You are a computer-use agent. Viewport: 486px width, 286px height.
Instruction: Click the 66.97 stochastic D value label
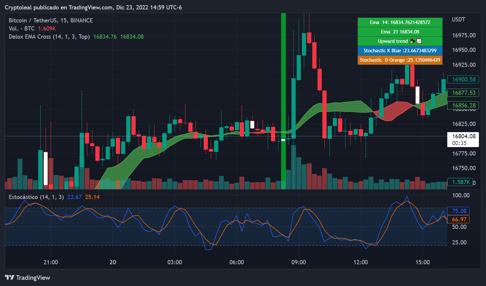point(459,219)
